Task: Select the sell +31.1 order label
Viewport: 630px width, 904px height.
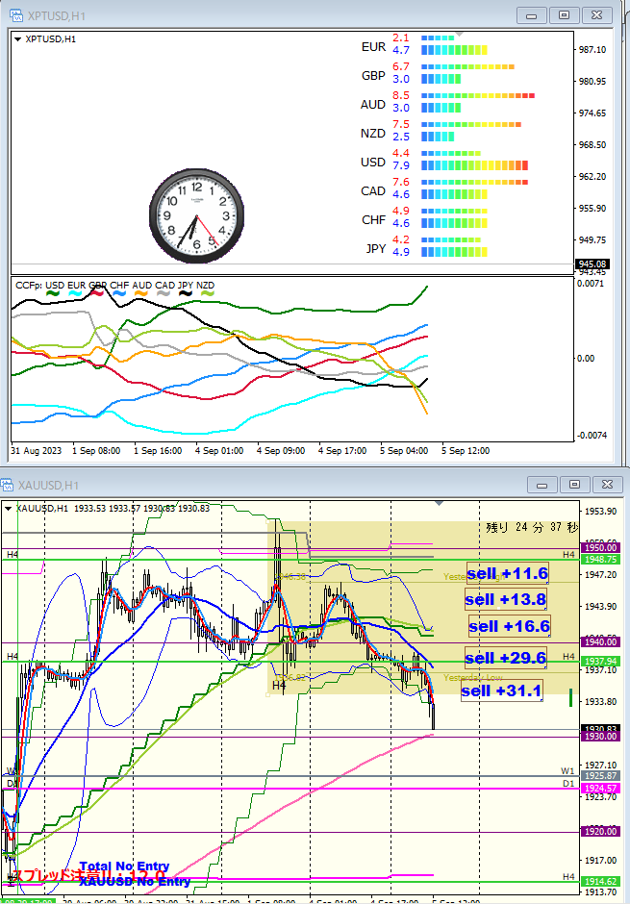Action: point(501,691)
